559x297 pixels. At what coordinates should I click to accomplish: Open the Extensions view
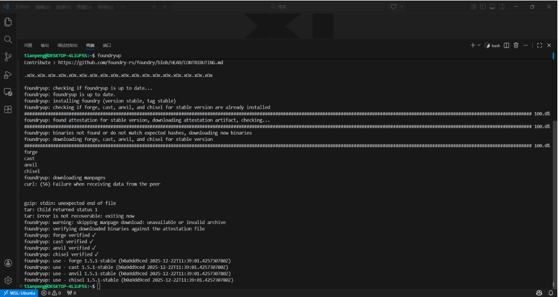click(8, 109)
